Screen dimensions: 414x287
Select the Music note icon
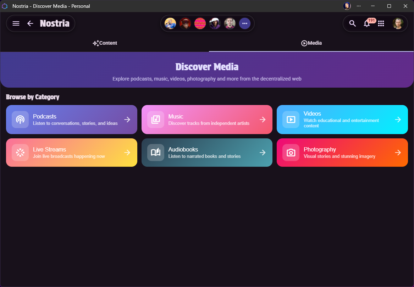tap(155, 120)
